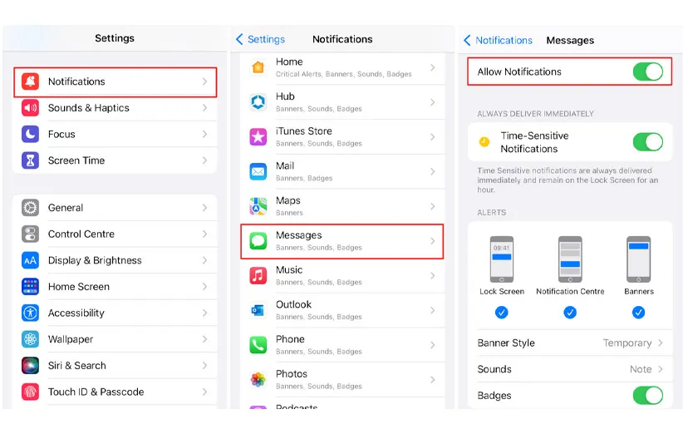Select the Screen Time hourglass icon
This screenshot has height=434, width=683.
coord(31,160)
